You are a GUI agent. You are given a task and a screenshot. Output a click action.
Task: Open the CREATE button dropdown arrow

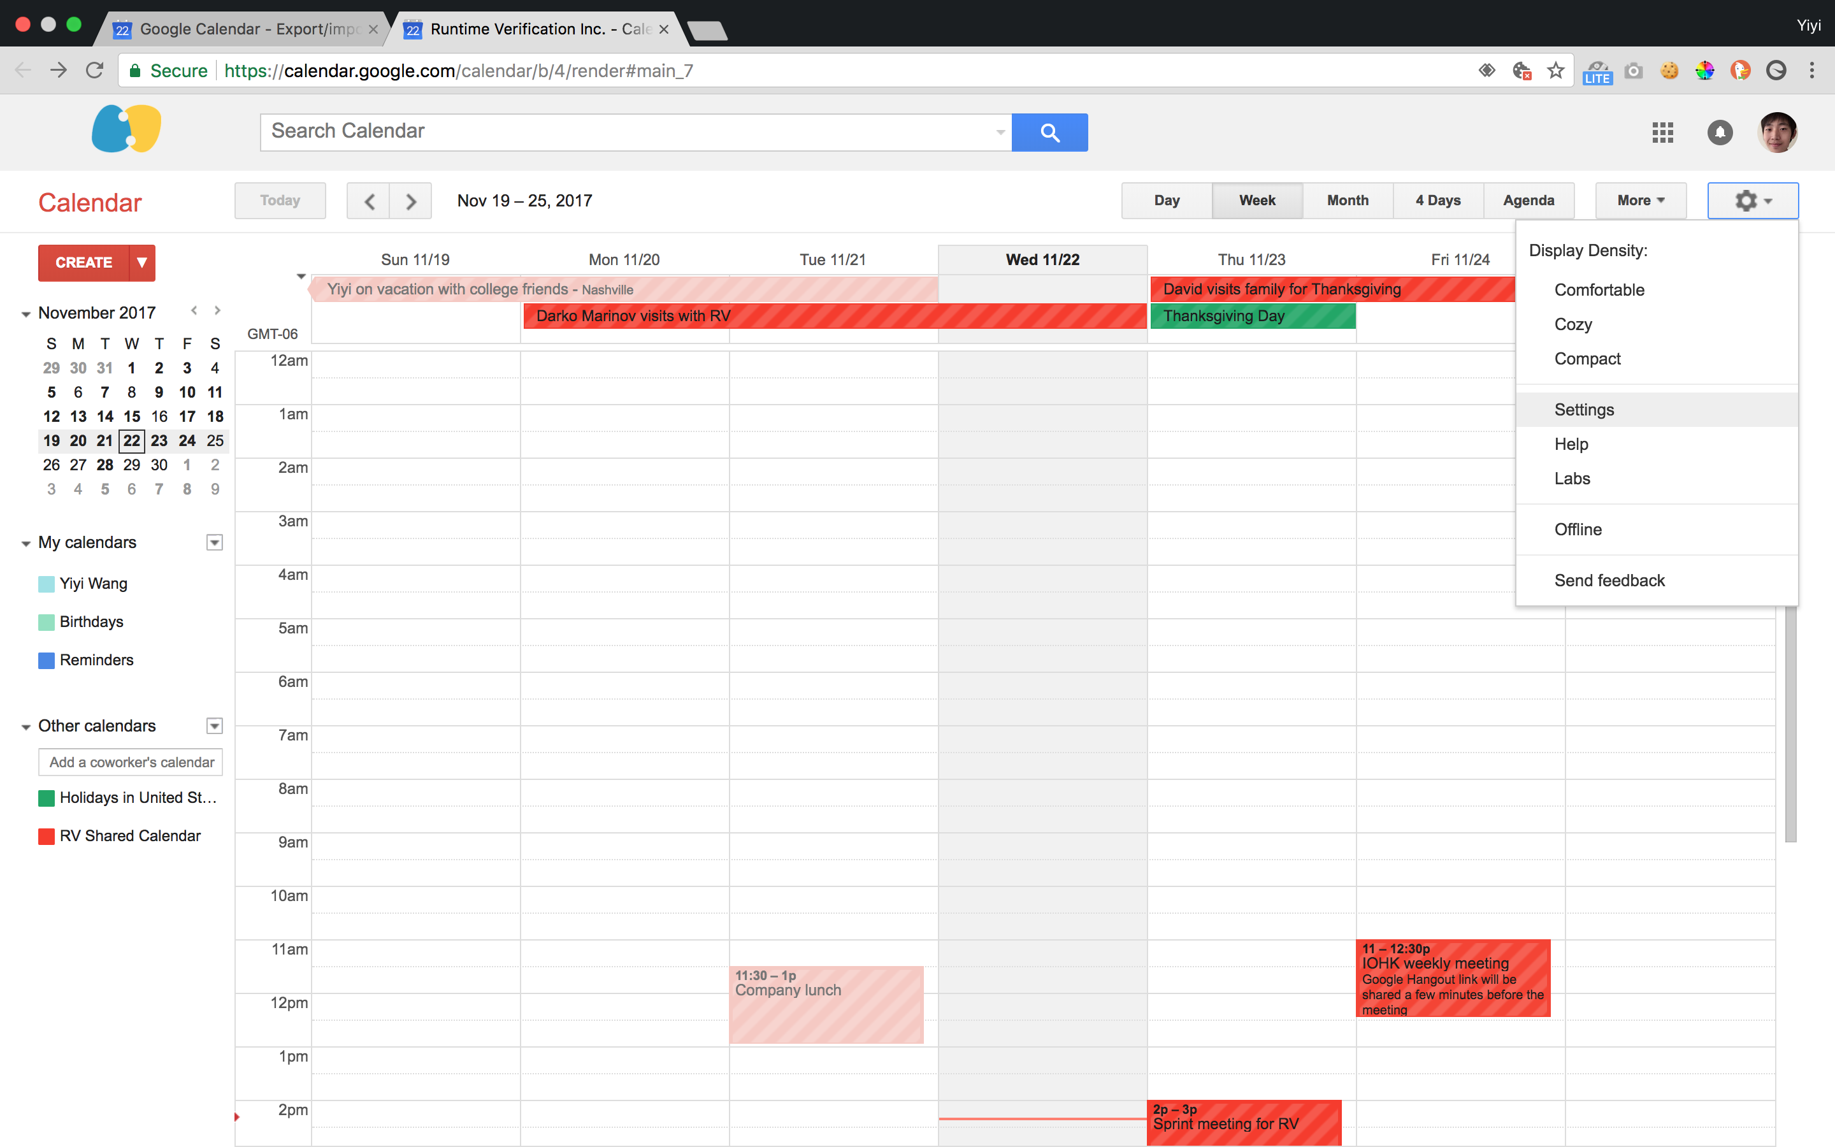(142, 263)
